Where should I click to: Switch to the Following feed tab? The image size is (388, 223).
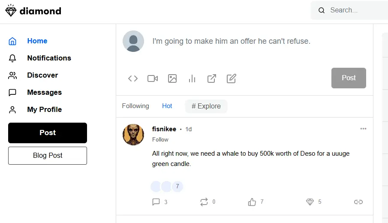(135, 106)
